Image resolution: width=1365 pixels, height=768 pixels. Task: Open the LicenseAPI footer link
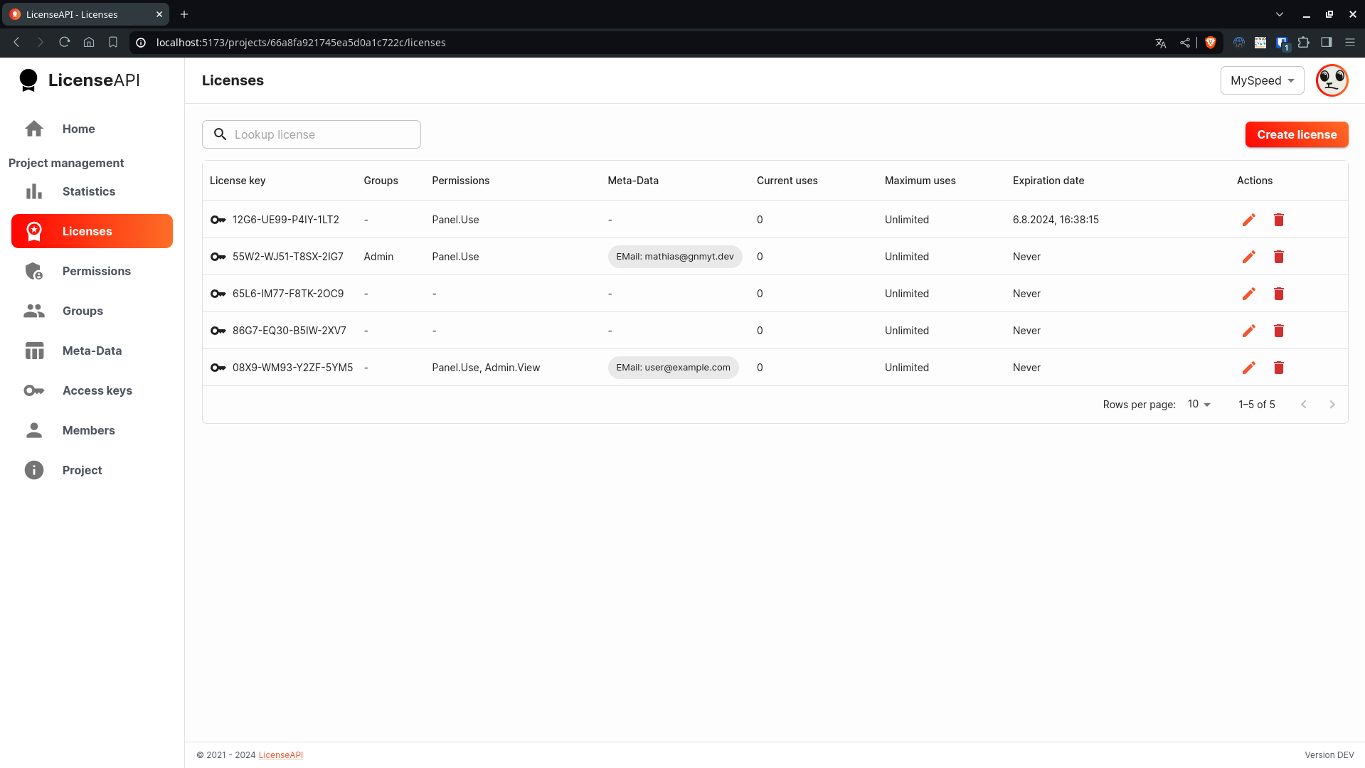[280, 755]
